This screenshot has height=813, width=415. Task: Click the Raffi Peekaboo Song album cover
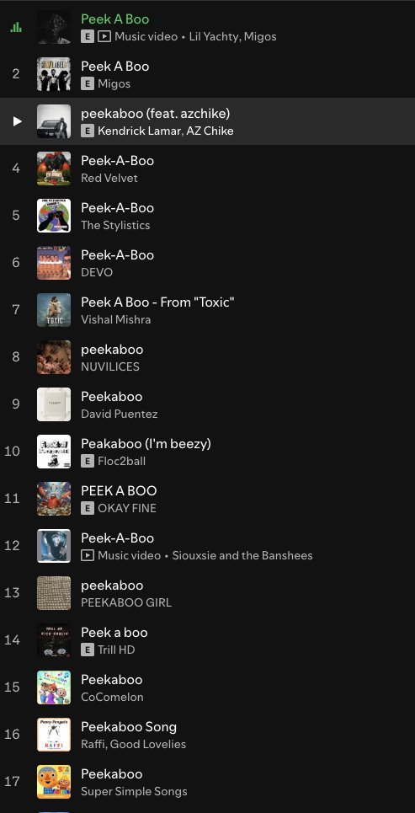pos(54,735)
